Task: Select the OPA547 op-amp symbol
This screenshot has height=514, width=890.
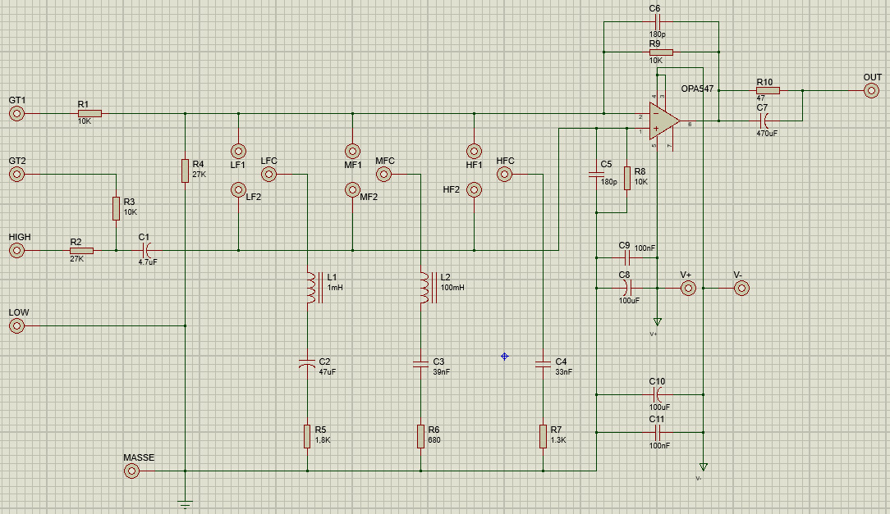Action: click(664, 121)
